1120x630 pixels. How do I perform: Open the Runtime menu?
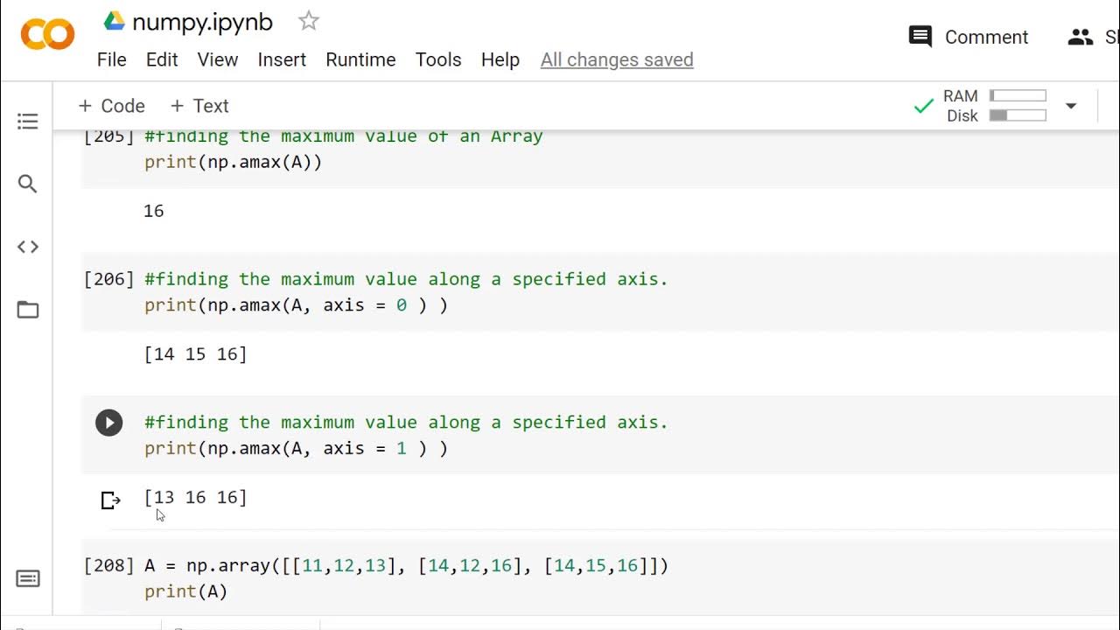(360, 59)
